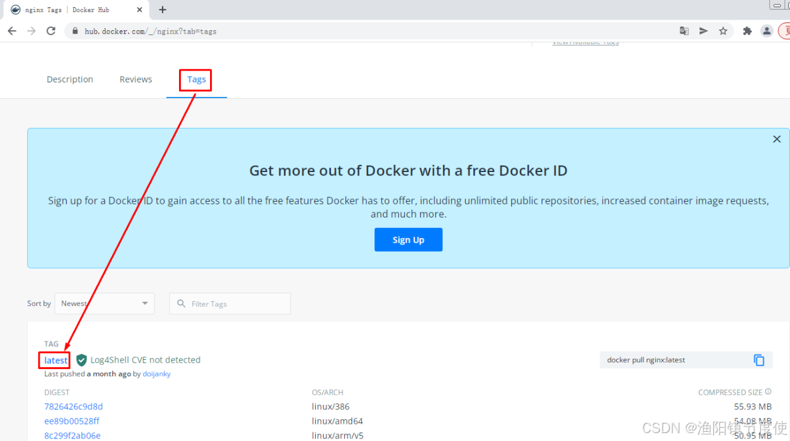
Task: Bookmark this page with the star
Action: (x=723, y=31)
